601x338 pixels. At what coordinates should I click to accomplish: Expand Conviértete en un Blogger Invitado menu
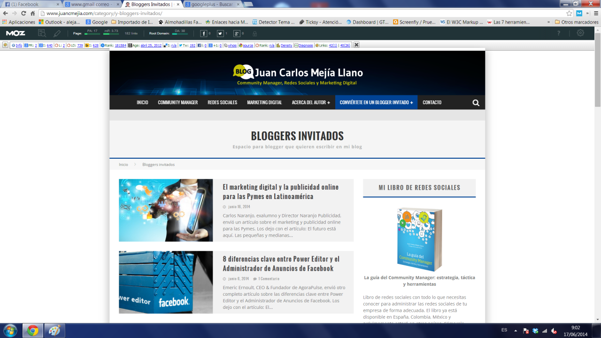coord(376,102)
